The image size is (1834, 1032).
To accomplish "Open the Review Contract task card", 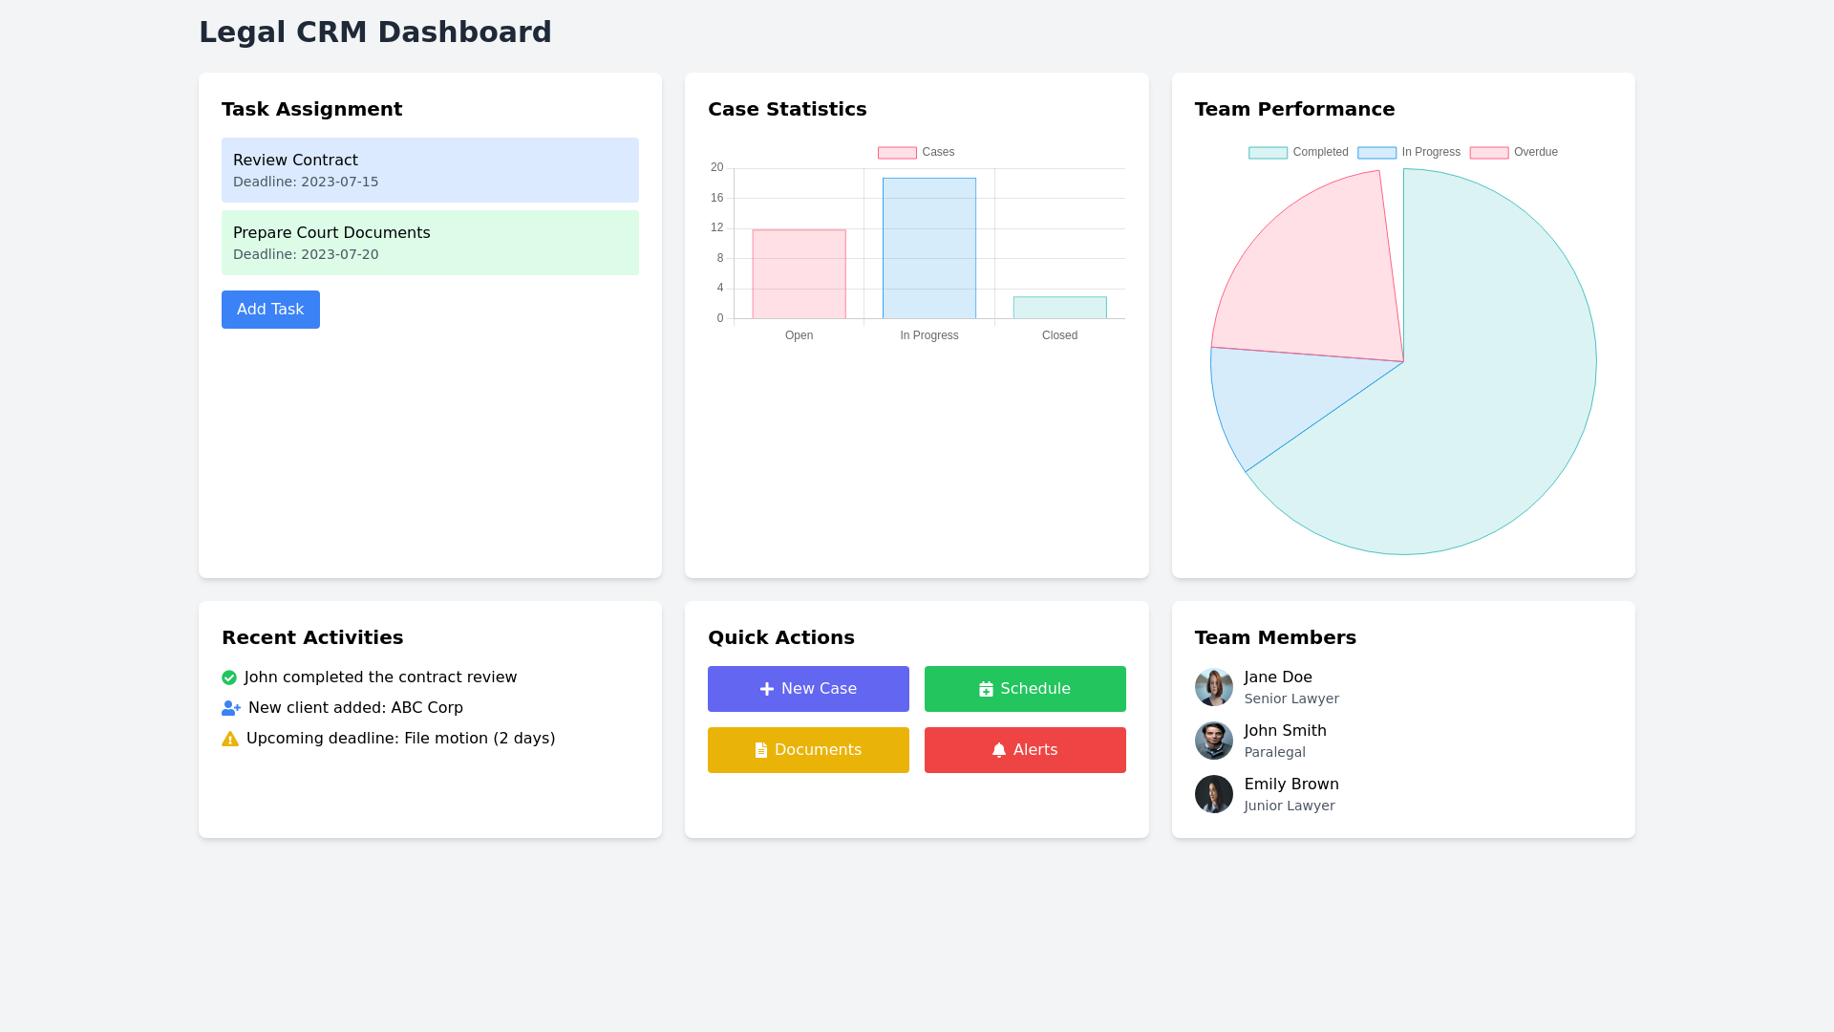I will (x=430, y=170).
